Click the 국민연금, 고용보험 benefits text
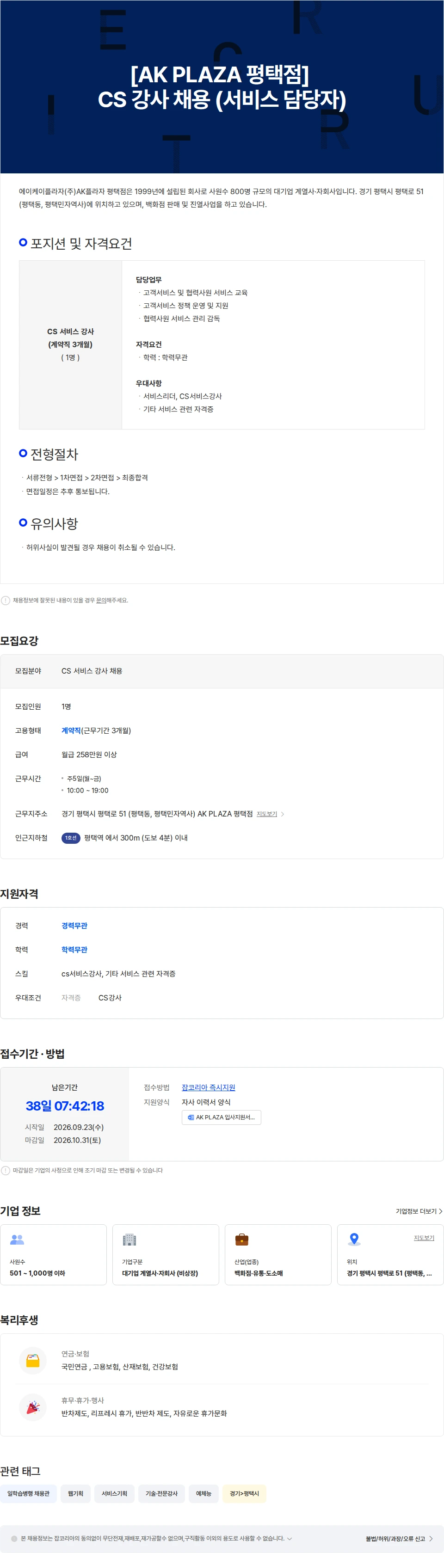This screenshot has height=1553, width=444. pos(119,1367)
